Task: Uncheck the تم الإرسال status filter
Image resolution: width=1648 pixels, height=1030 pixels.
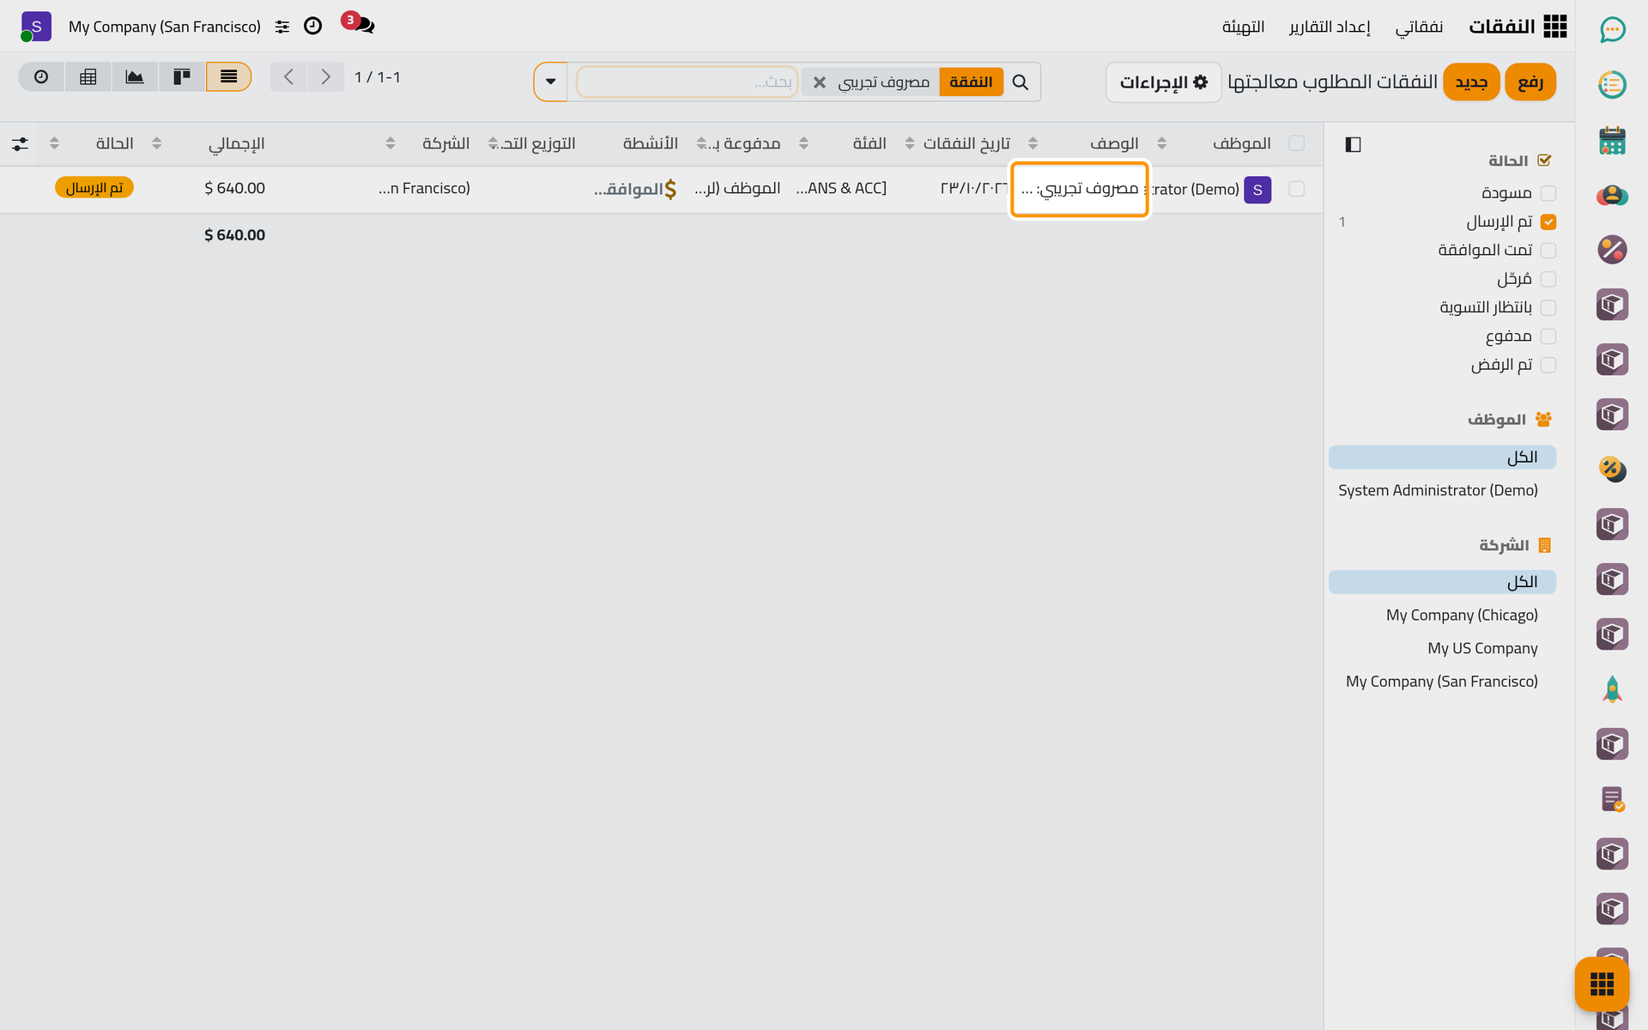Action: pyautogui.click(x=1548, y=222)
